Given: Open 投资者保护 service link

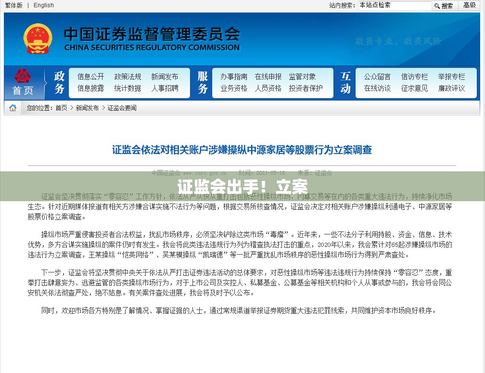Looking at the screenshot, I should (x=306, y=88).
